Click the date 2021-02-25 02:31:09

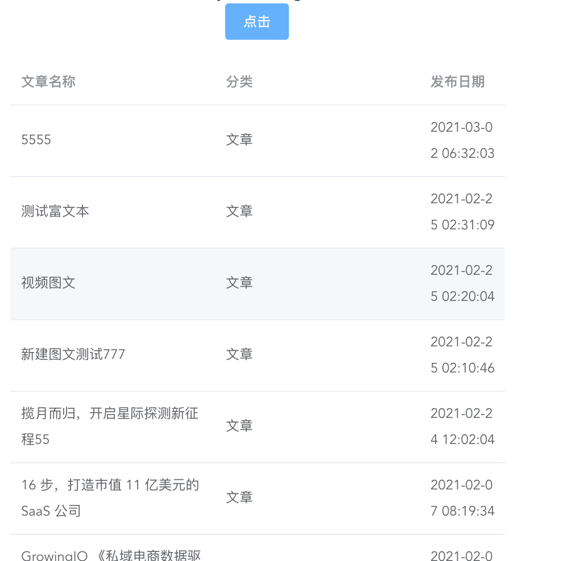tap(462, 212)
